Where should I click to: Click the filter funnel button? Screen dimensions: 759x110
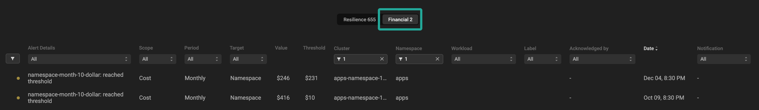point(13,59)
